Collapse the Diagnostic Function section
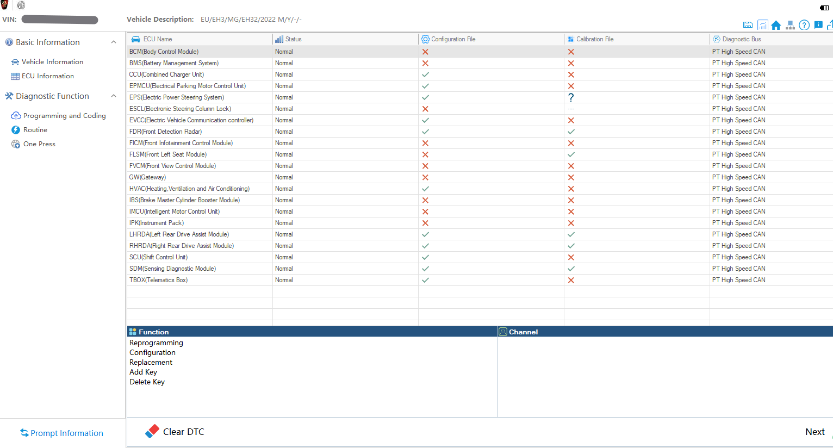Image resolution: width=833 pixels, height=448 pixels. (x=114, y=96)
